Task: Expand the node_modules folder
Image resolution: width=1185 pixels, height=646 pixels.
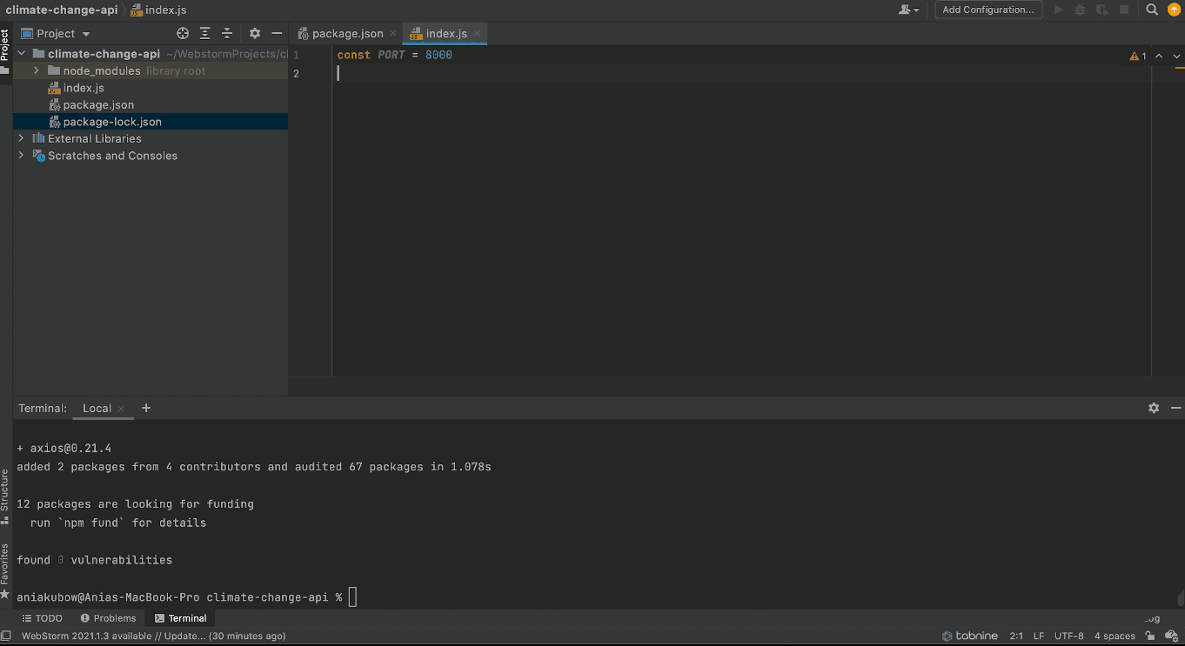Action: (37, 70)
